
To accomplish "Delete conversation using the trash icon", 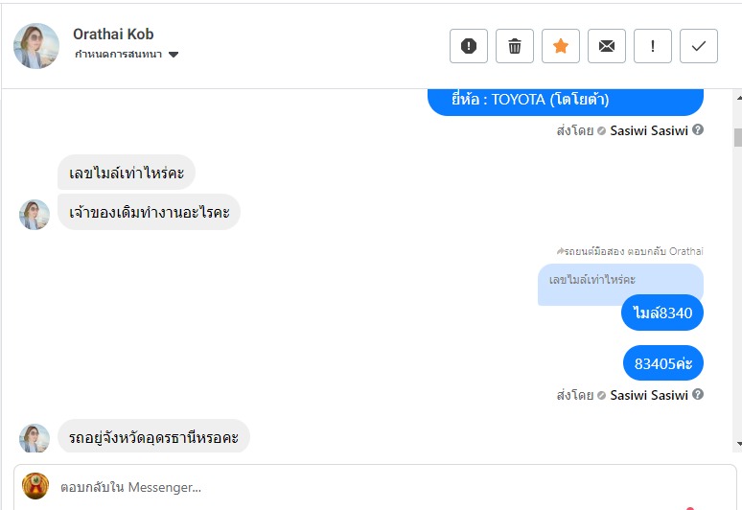I will [x=515, y=46].
